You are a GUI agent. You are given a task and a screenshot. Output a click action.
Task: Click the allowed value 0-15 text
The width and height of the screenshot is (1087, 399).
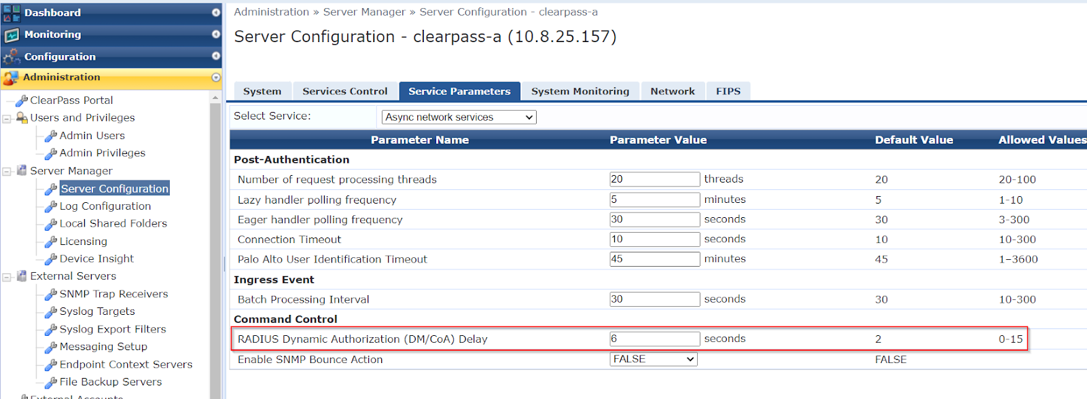point(1011,339)
